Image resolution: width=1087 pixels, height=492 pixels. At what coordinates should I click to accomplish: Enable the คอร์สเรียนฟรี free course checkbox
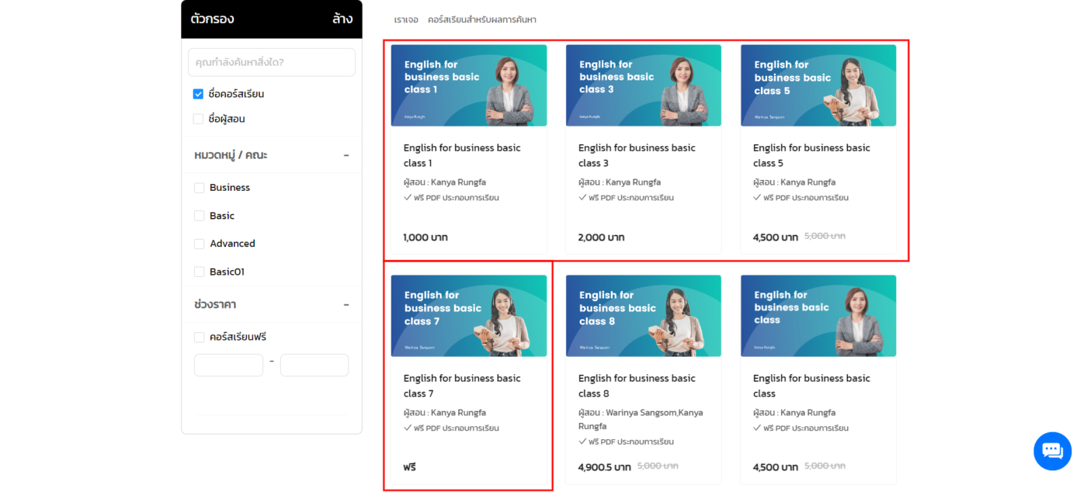pos(200,338)
